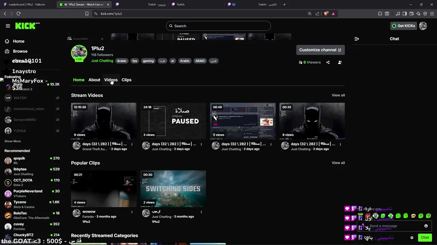
Task: Open CCT_DOTA recommended channel
Action: pos(32,182)
